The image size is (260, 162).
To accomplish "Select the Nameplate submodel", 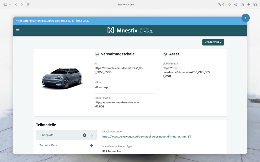I will coord(66,135).
